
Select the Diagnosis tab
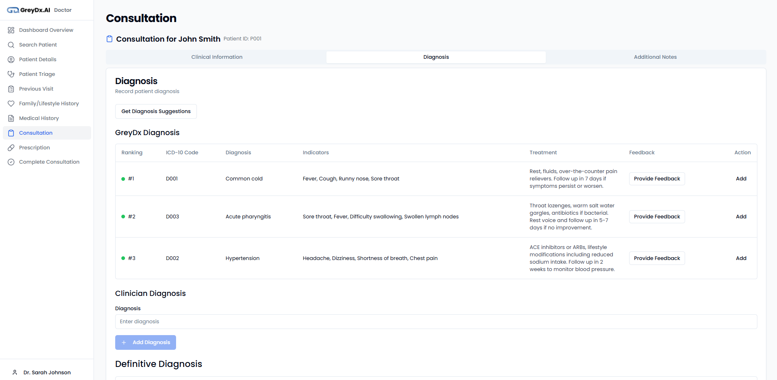click(436, 57)
